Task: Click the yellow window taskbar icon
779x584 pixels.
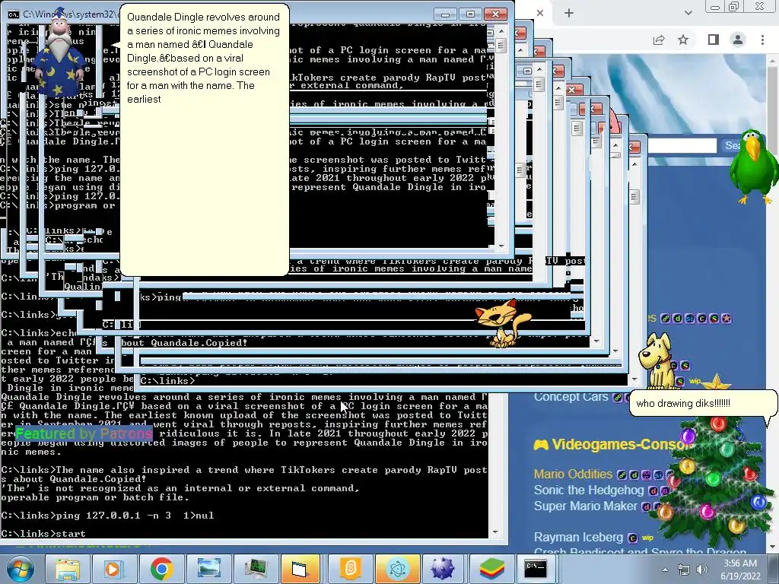Action: (x=302, y=569)
